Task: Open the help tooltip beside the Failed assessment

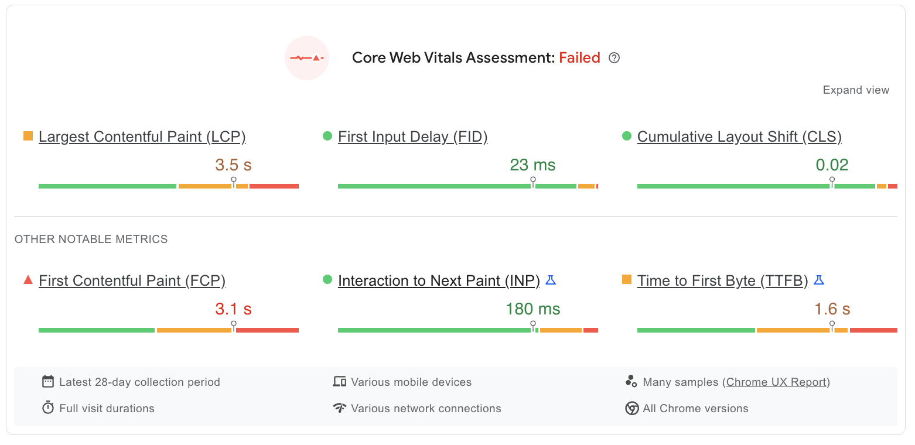Action: [x=613, y=58]
